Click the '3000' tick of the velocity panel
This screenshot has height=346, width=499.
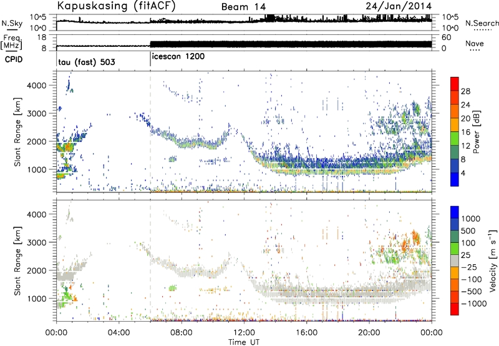click(36, 242)
